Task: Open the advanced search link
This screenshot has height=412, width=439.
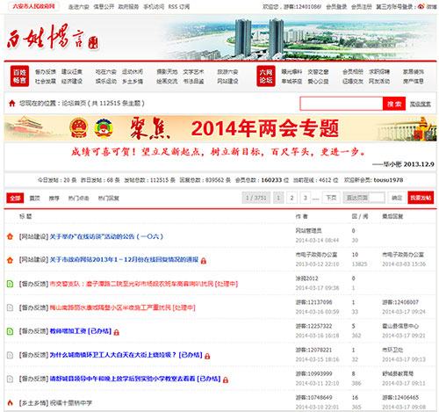Action: [x=421, y=104]
